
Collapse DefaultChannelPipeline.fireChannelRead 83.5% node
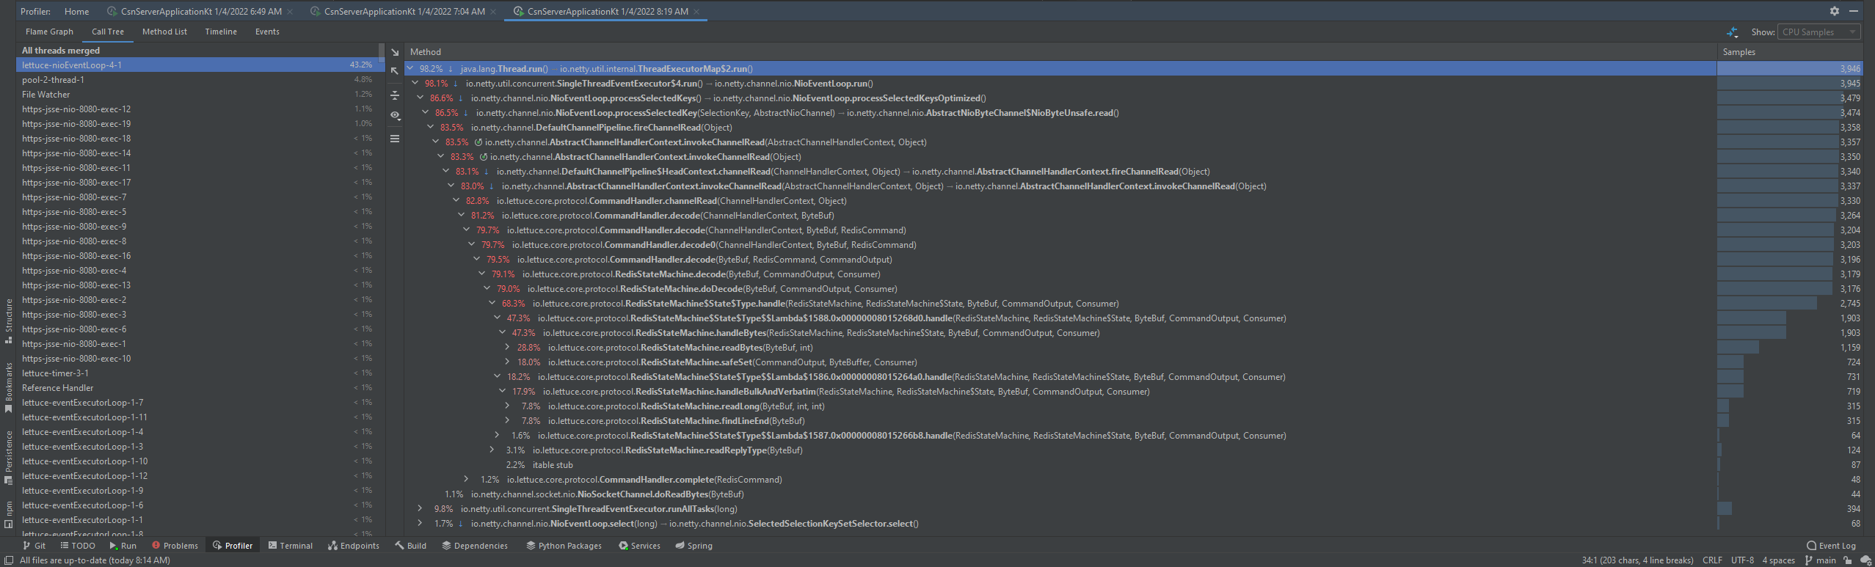coord(431,127)
